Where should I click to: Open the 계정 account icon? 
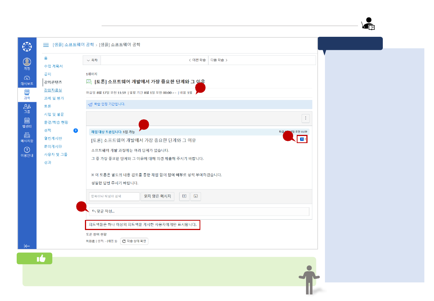pos(26,62)
